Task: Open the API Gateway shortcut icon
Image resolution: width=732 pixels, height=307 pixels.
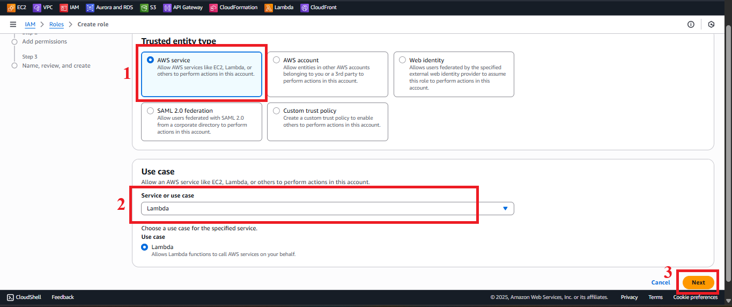Action: 167,8
